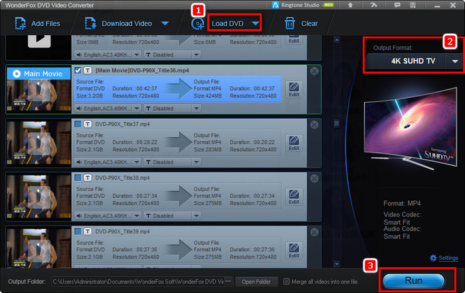Click the Clear trash icon
Screen dimensions: 465x293
[x=290, y=23]
